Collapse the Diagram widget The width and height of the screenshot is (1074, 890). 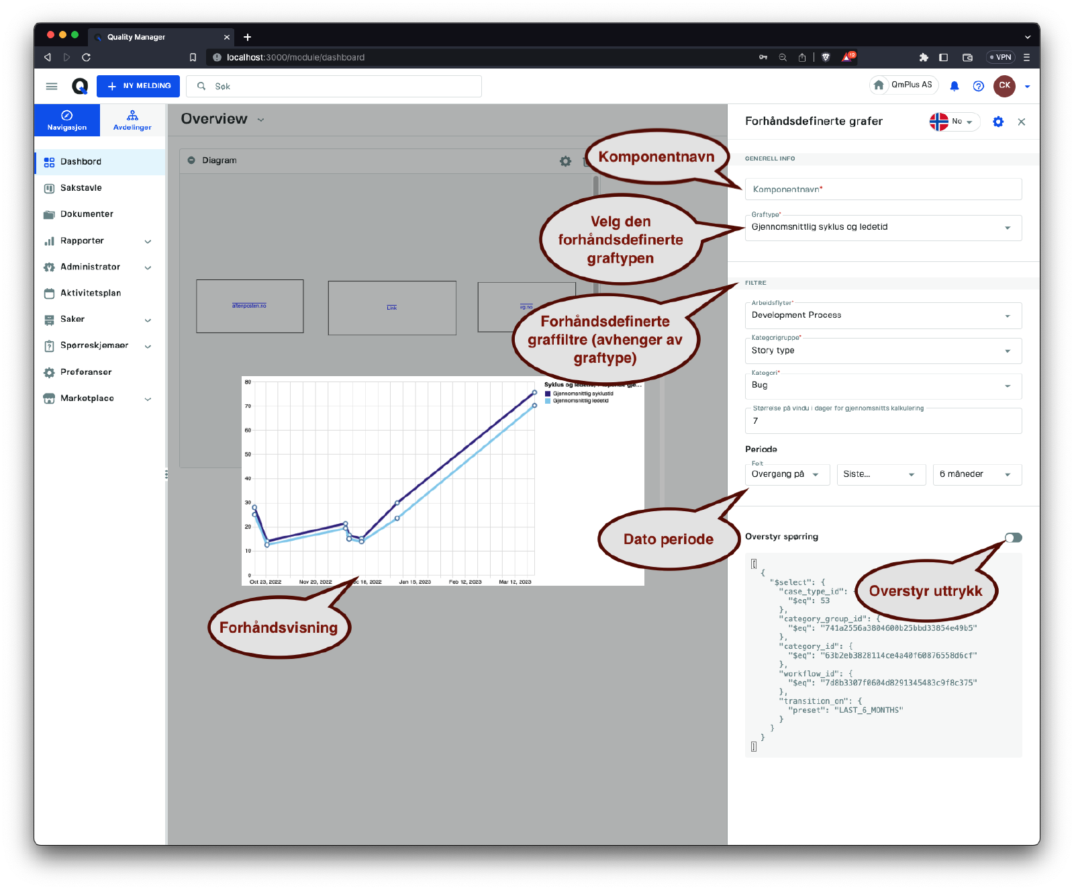[x=191, y=161]
